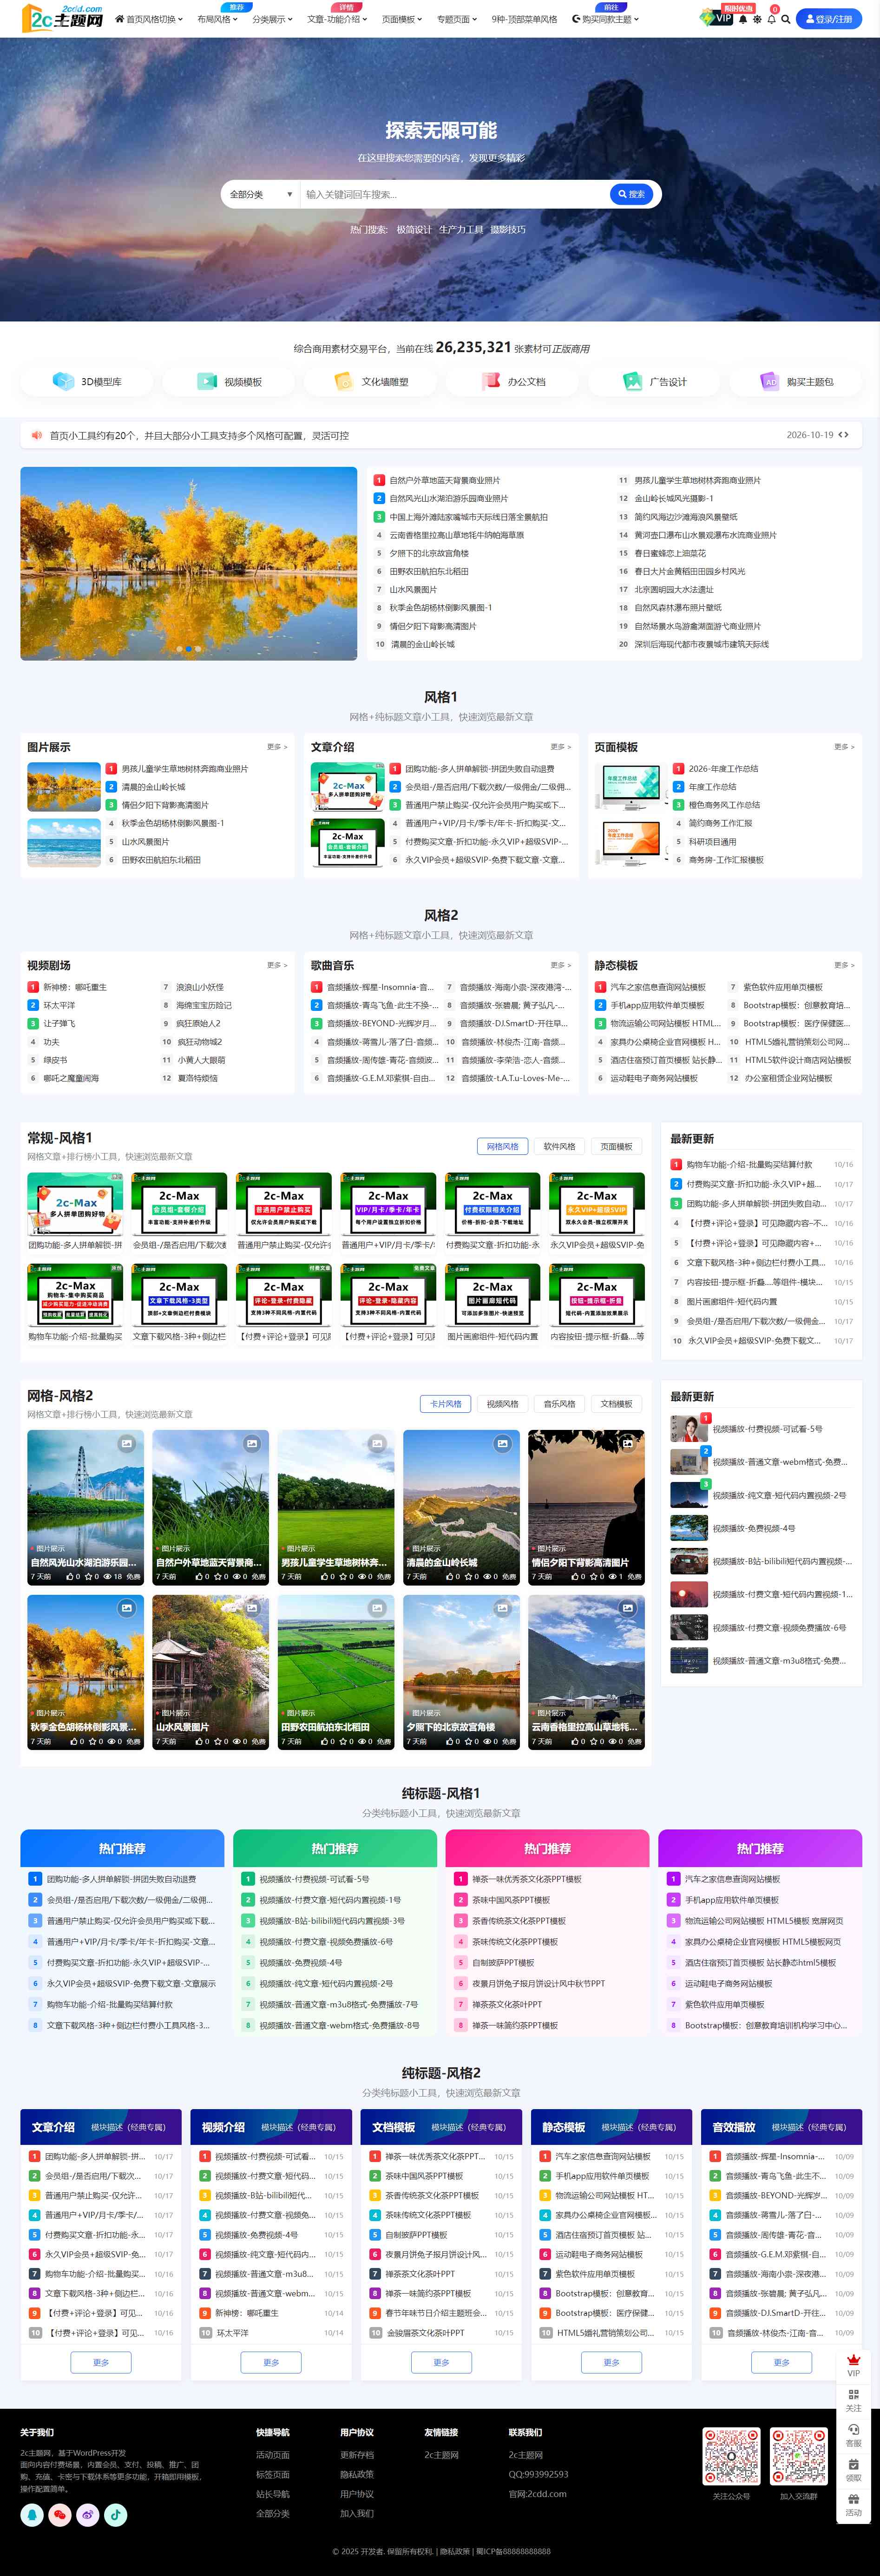880x2576 pixels.
Task: Open 9种-顶部菜单风格 menu item
Action: point(524,19)
